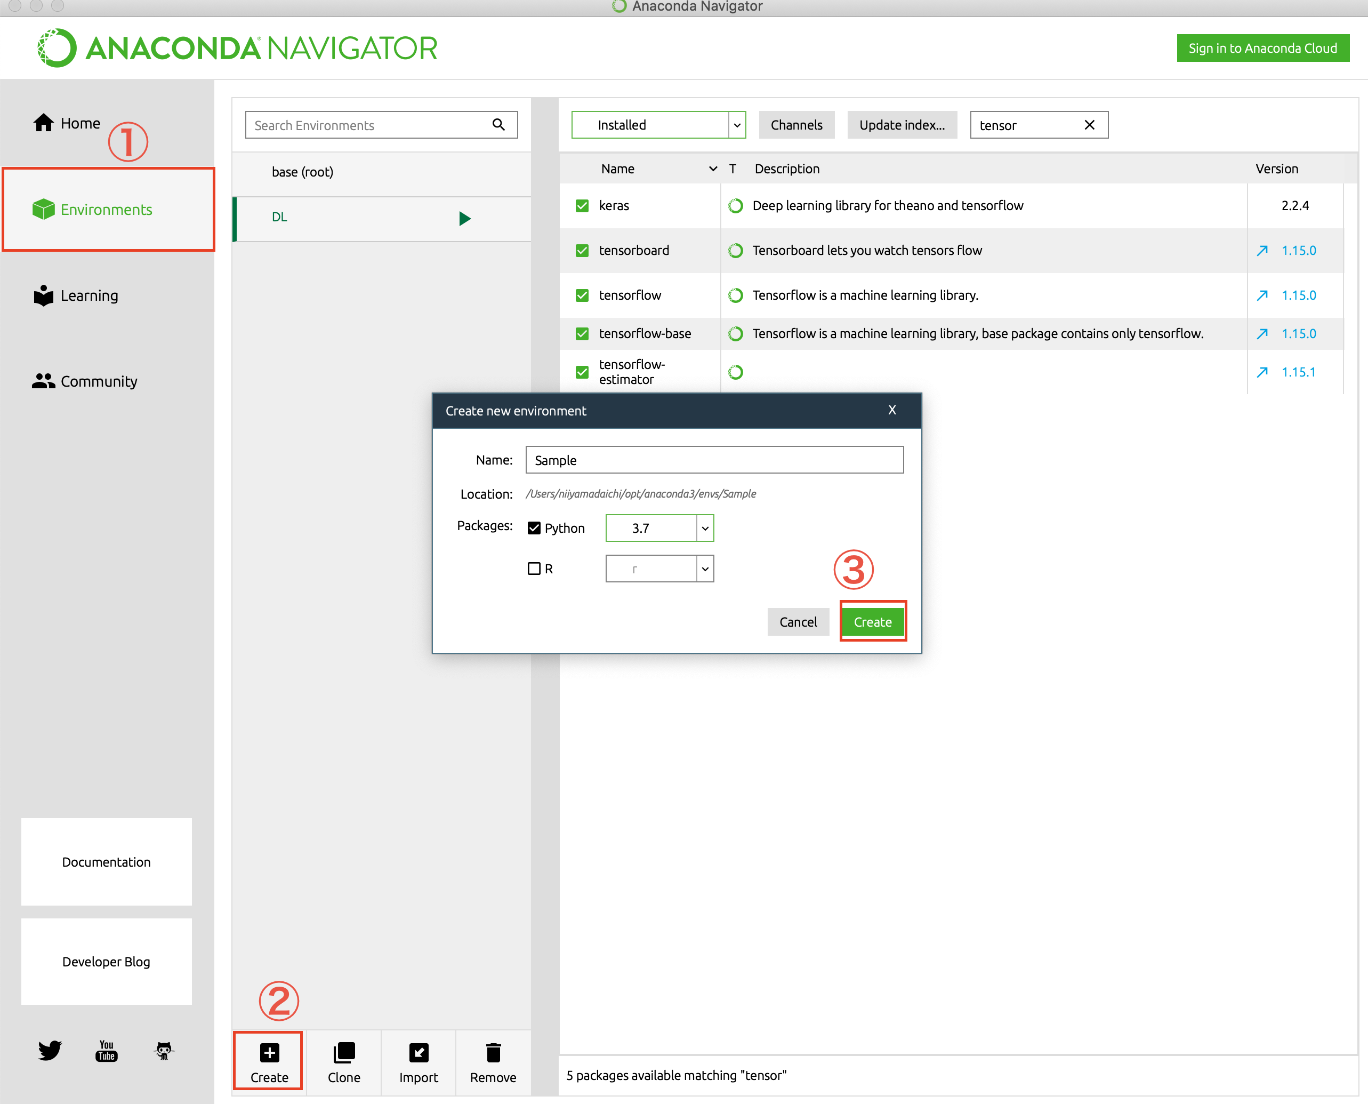Enable the R package checkbox

[x=534, y=569]
